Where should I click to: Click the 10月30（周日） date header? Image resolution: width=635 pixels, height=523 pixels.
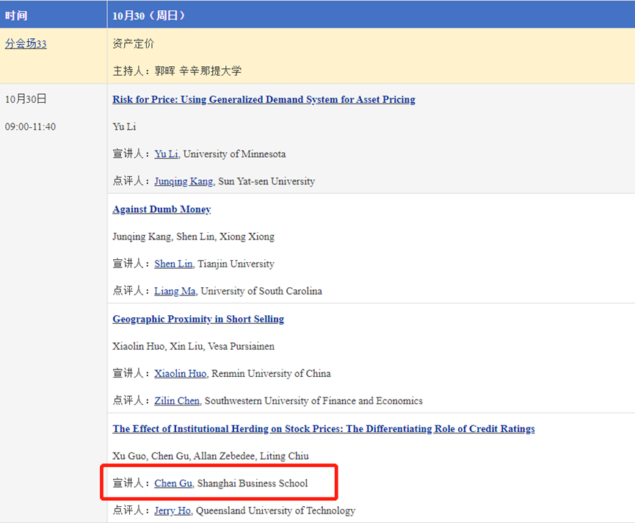coord(149,15)
